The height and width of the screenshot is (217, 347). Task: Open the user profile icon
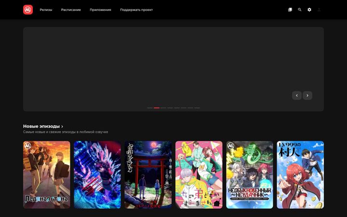tap(319, 10)
